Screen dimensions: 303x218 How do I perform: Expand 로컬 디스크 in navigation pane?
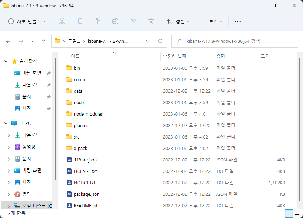point(9,206)
